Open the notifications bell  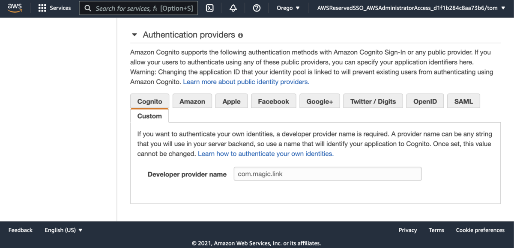pyautogui.click(x=233, y=8)
